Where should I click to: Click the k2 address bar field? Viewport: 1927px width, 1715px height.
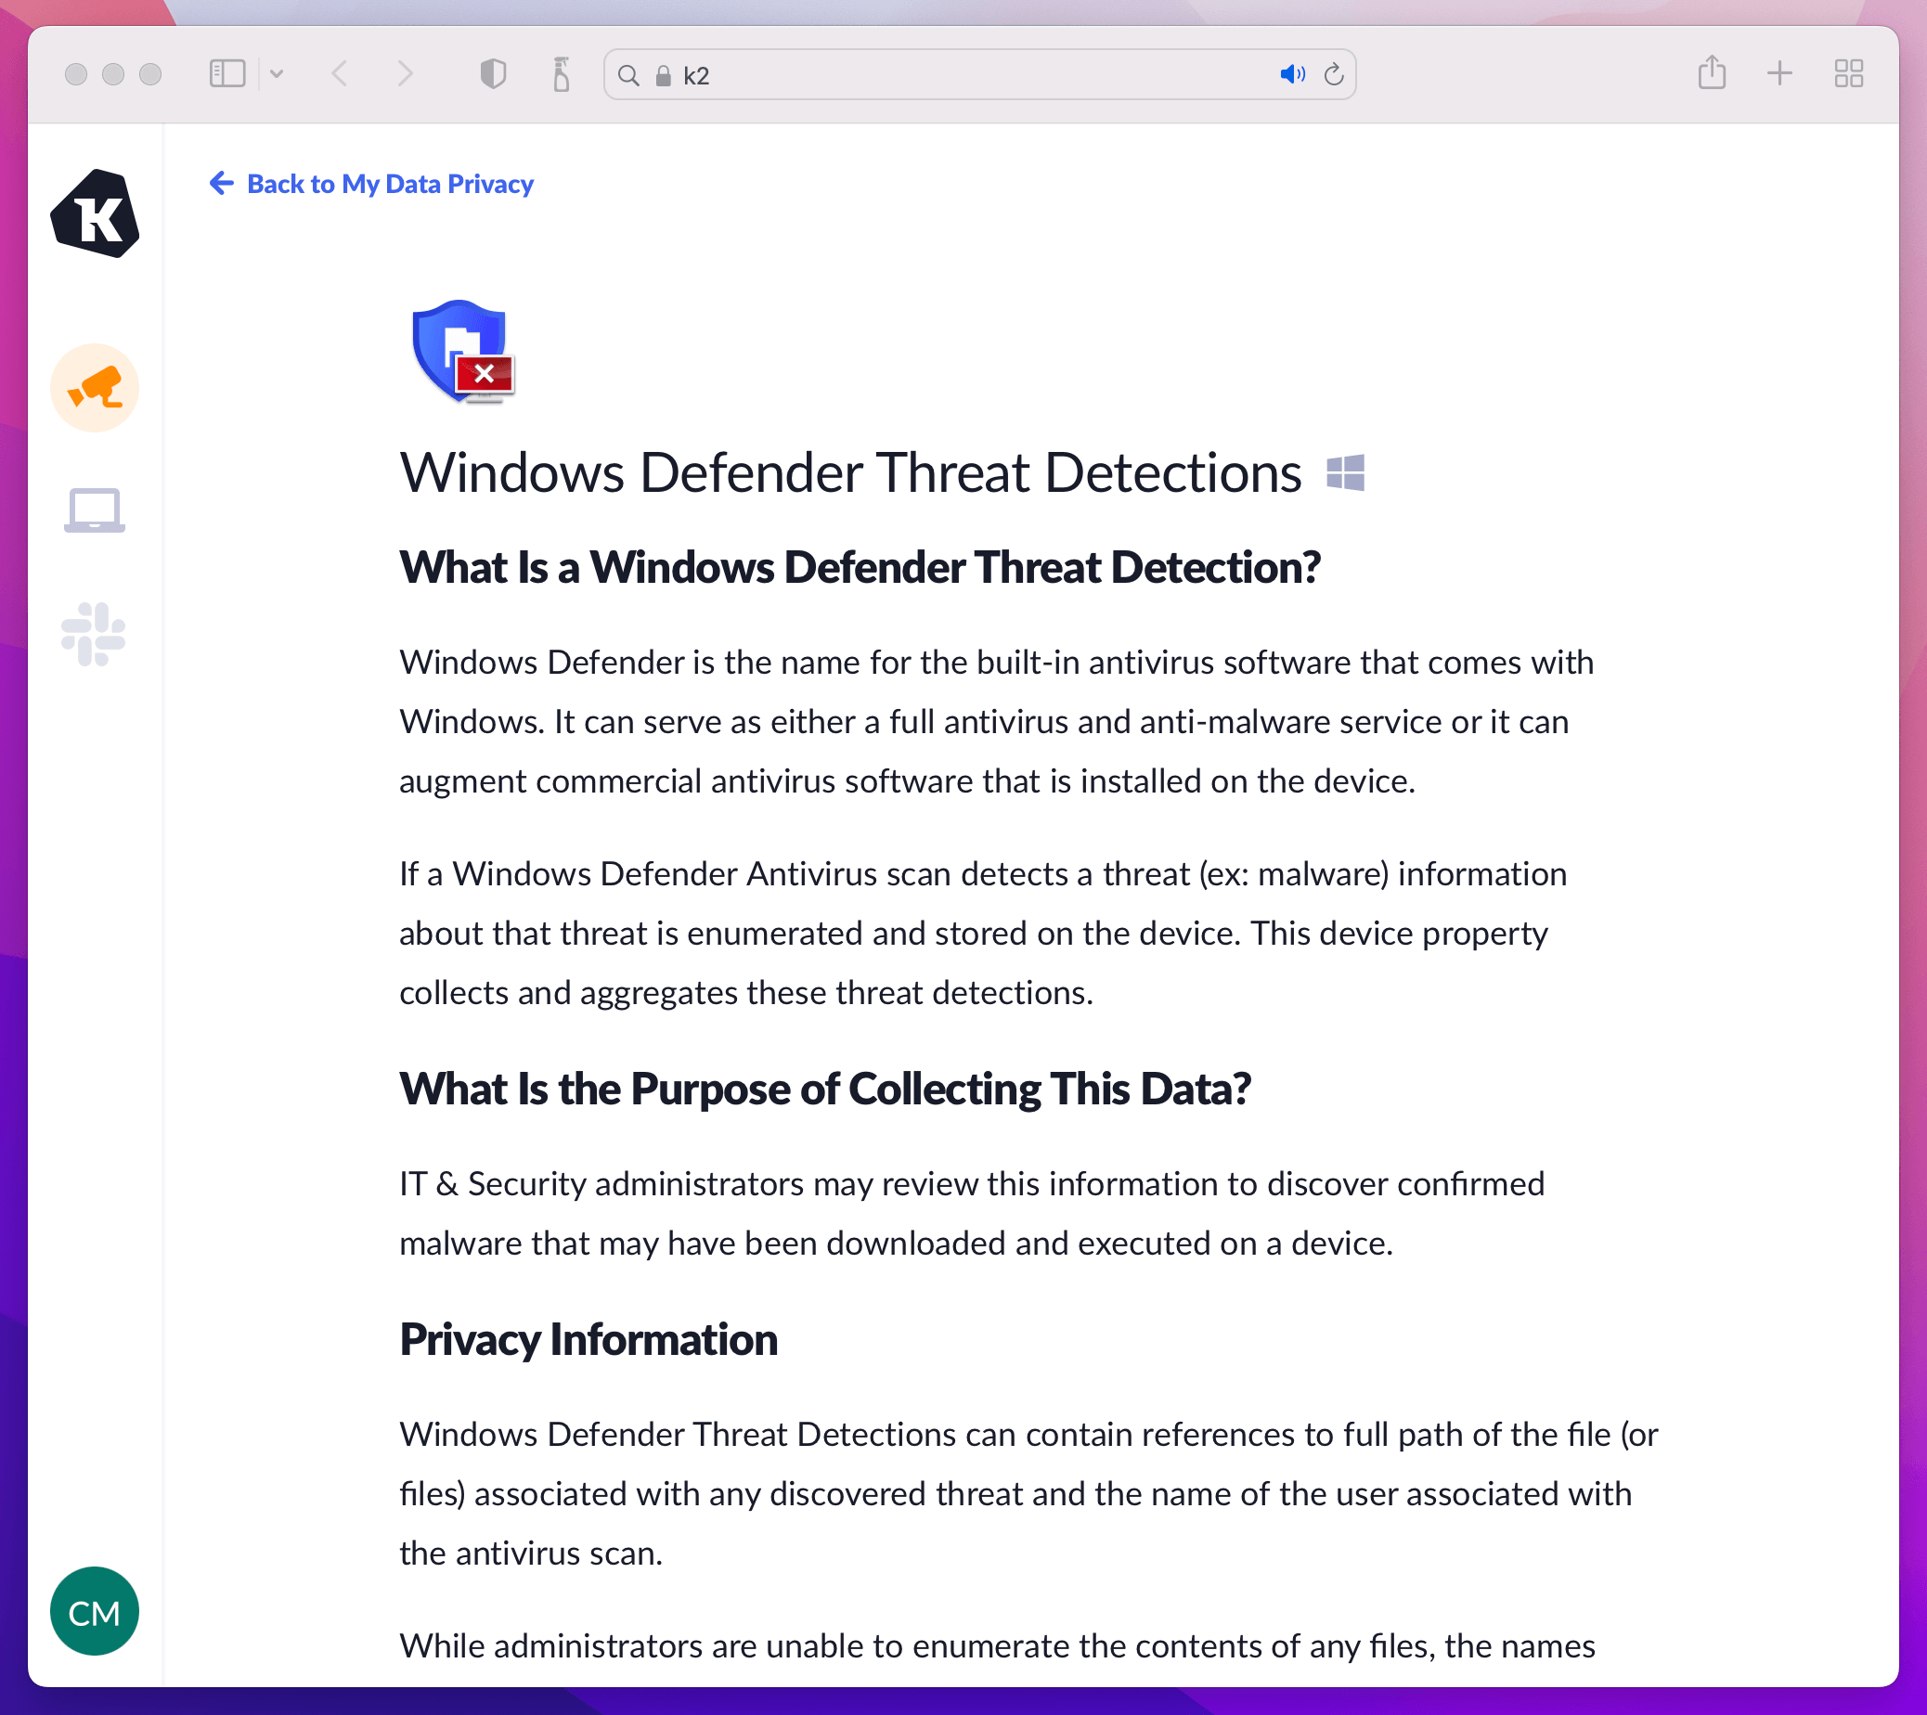(x=943, y=74)
